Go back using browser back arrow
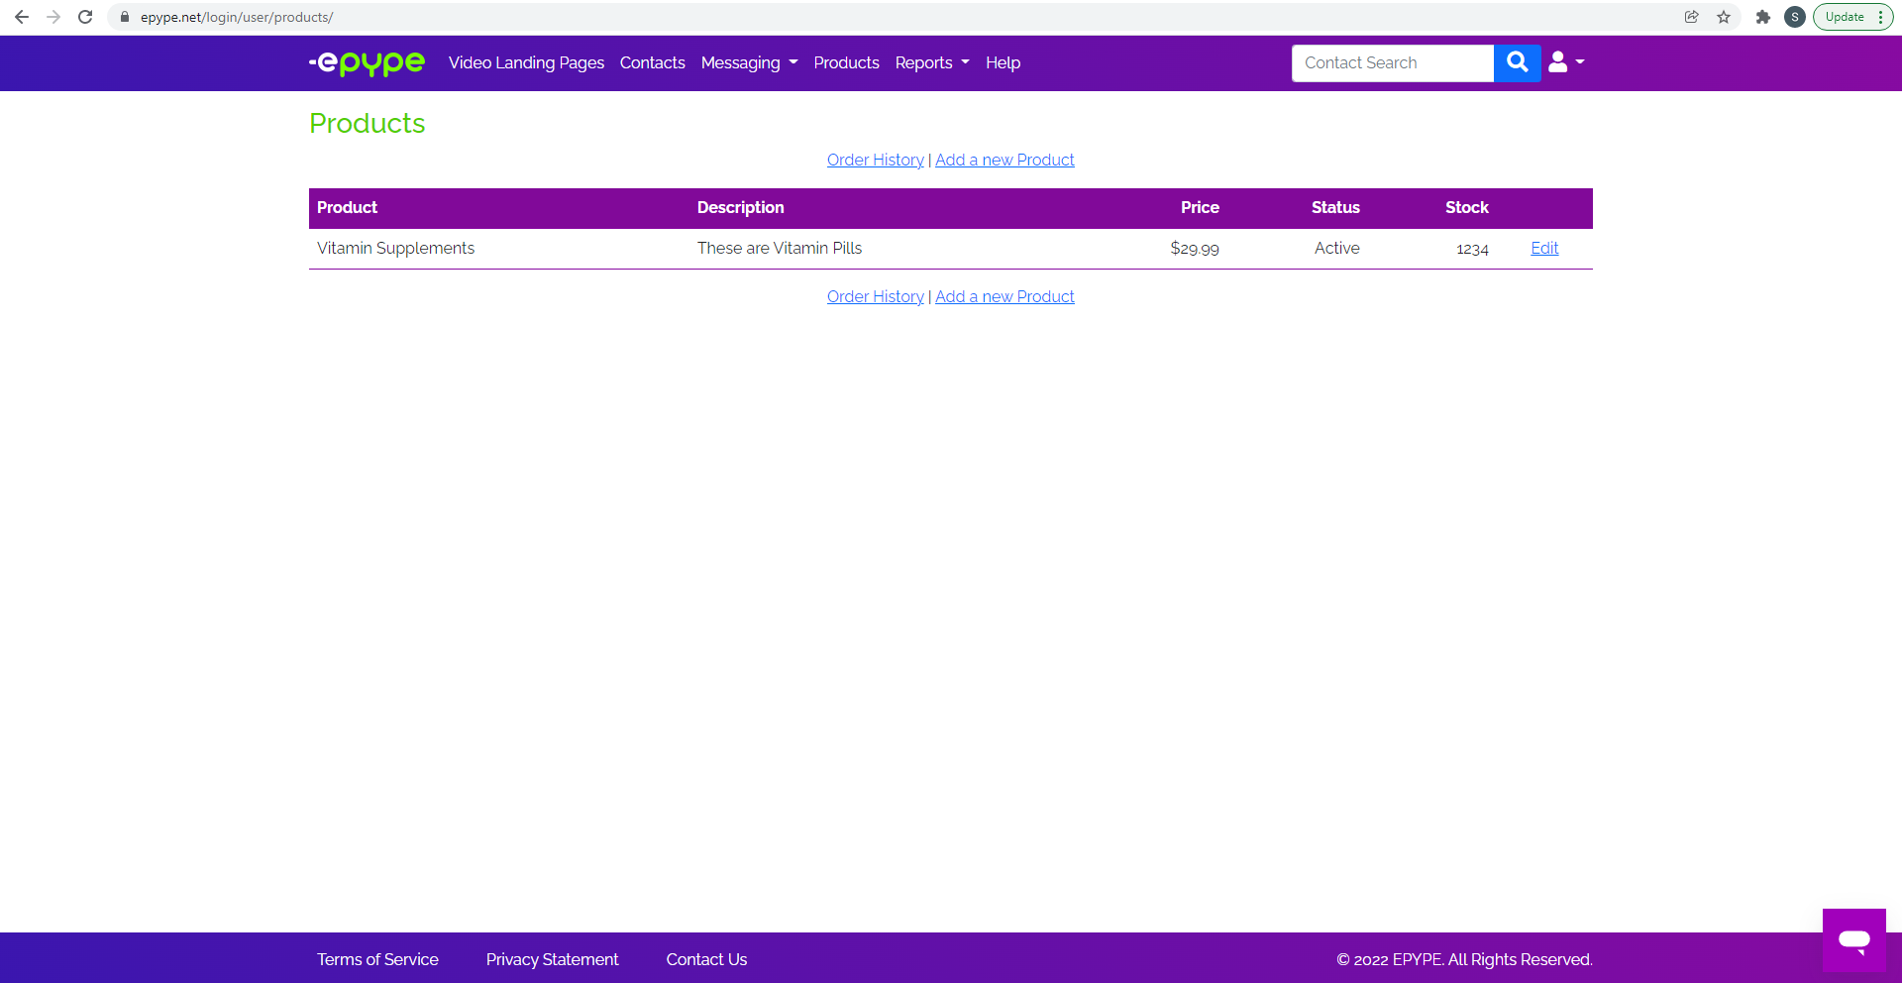Screen dimensions: 1902x983 (22, 17)
